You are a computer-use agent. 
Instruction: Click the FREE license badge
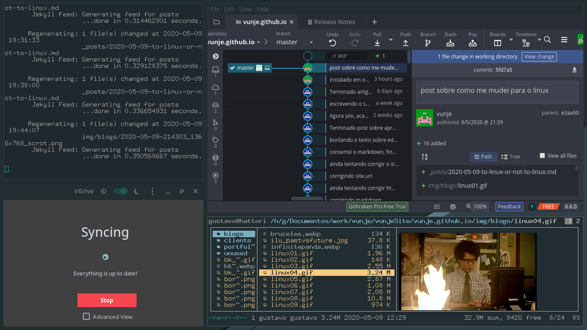click(x=548, y=207)
